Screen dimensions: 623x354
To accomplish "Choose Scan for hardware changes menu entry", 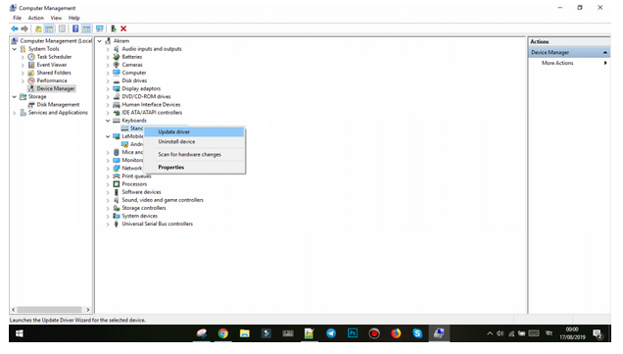I will pos(194,154).
